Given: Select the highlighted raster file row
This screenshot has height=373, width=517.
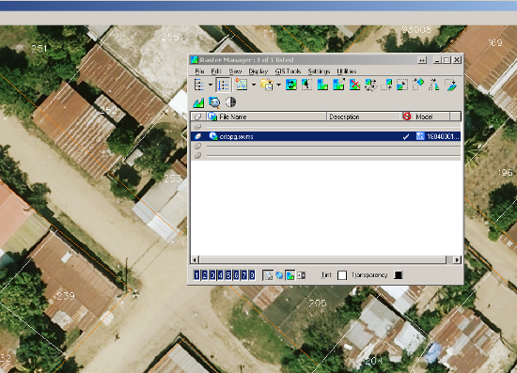Looking at the screenshot, I should pyautogui.click(x=325, y=136).
